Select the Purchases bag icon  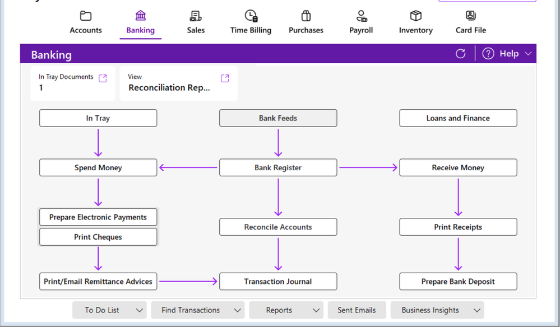click(x=306, y=16)
